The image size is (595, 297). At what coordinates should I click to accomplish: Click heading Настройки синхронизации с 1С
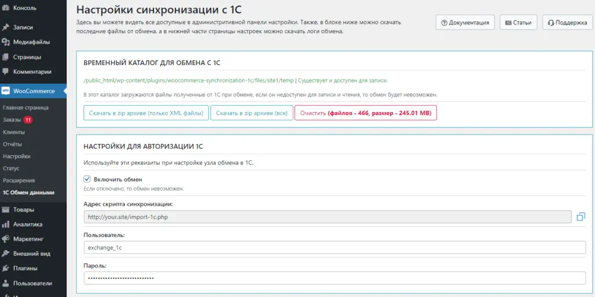coord(159,9)
